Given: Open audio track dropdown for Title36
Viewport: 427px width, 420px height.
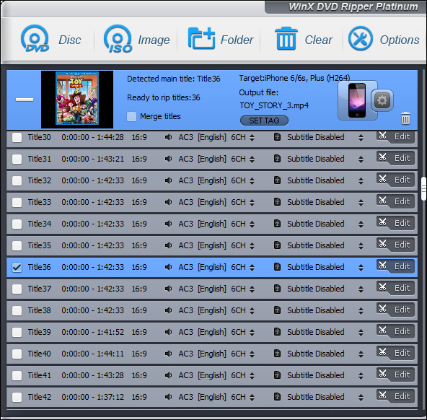Looking at the screenshot, I should [x=252, y=268].
